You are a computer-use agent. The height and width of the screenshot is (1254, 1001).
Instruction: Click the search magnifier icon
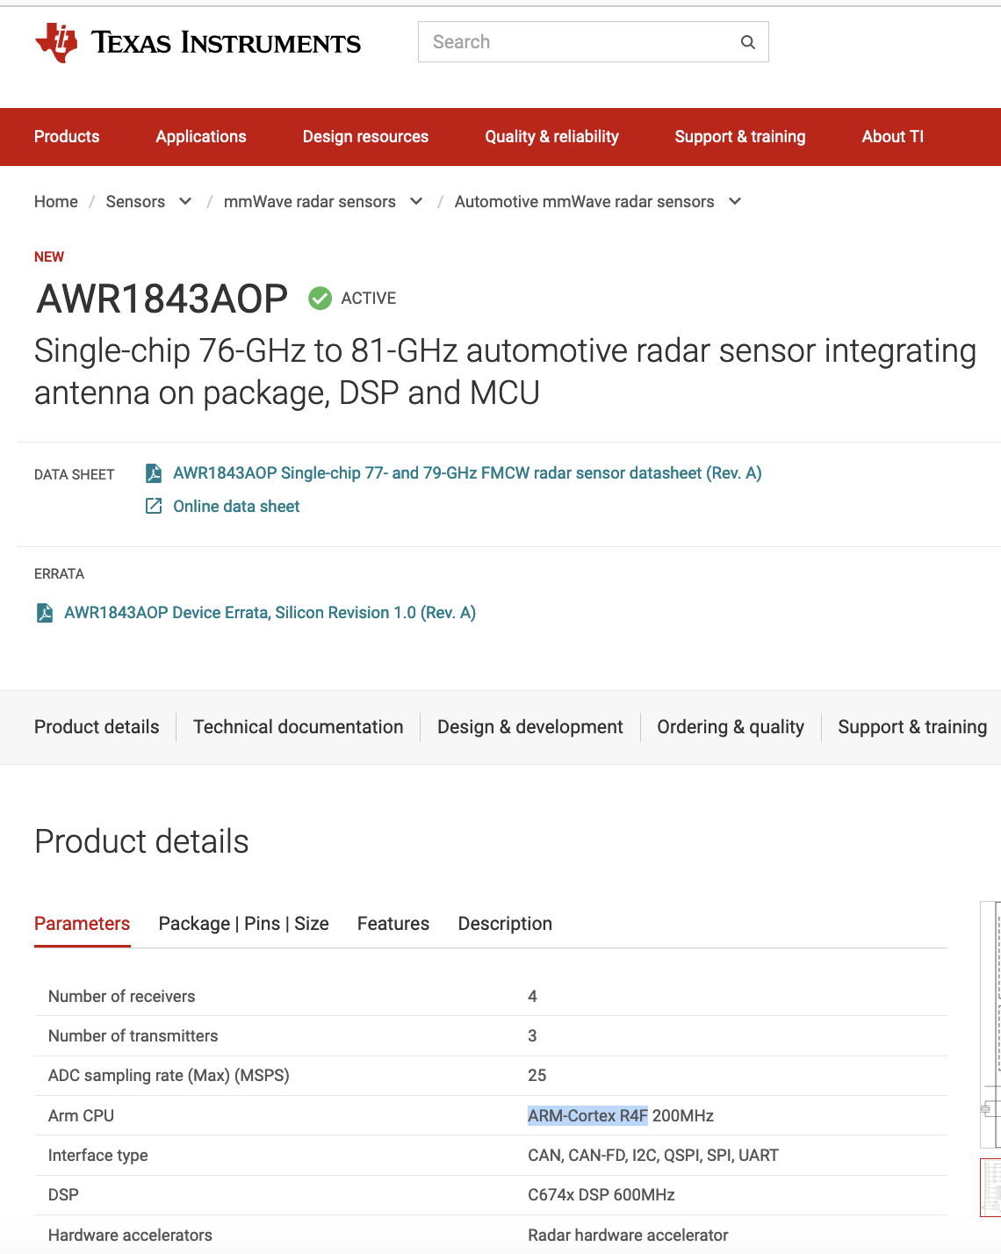(x=747, y=42)
